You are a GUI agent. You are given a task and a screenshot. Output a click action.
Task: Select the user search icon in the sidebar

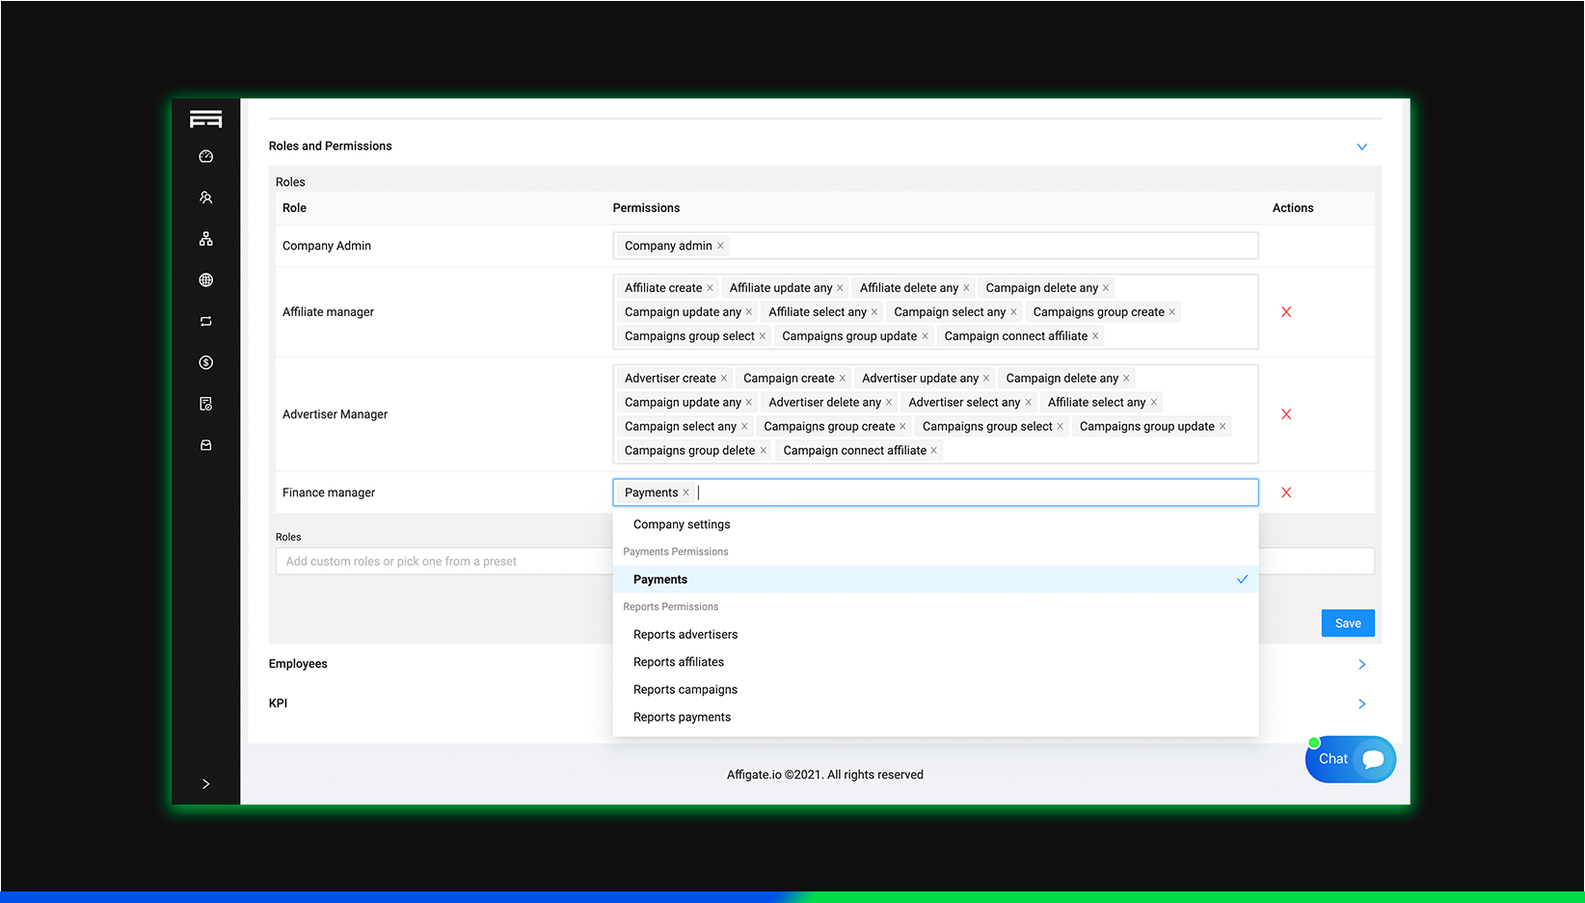point(205,197)
